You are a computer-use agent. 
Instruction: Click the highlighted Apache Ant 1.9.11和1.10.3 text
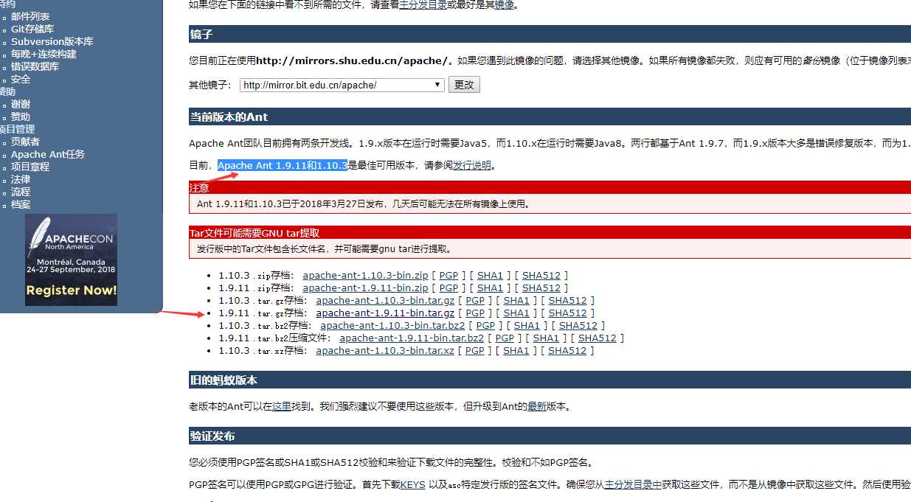282,166
